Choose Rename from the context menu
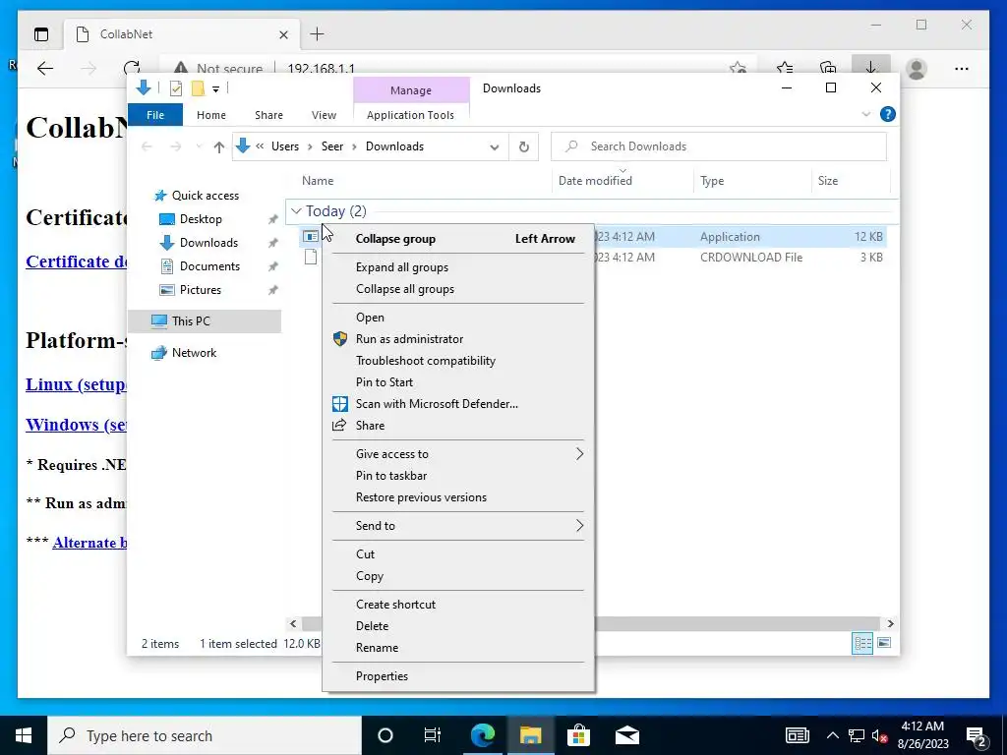The height and width of the screenshot is (755, 1007). click(x=377, y=648)
